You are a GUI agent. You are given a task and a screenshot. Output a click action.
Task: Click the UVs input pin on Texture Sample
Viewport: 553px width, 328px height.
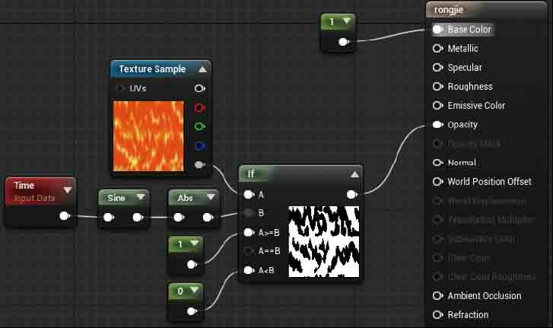coord(121,89)
